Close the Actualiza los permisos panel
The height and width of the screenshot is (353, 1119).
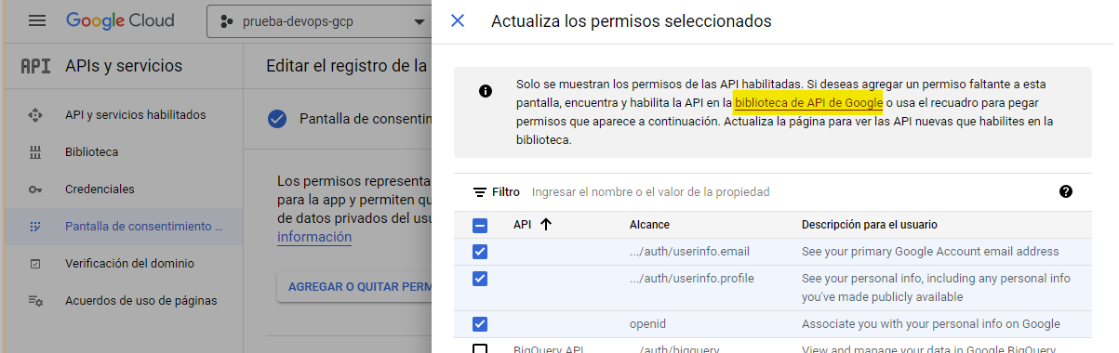tap(458, 20)
